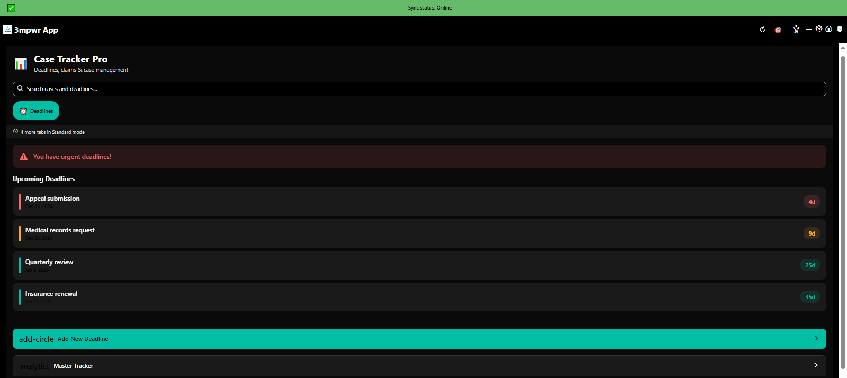Open the accessibility figure icon

click(796, 30)
